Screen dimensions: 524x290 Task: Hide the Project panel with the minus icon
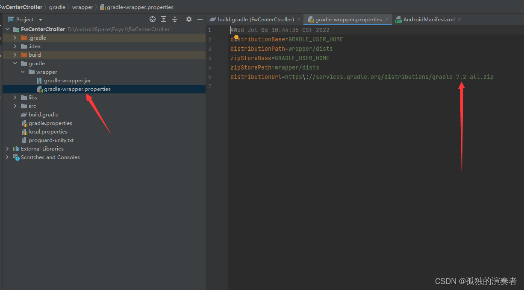tap(200, 19)
